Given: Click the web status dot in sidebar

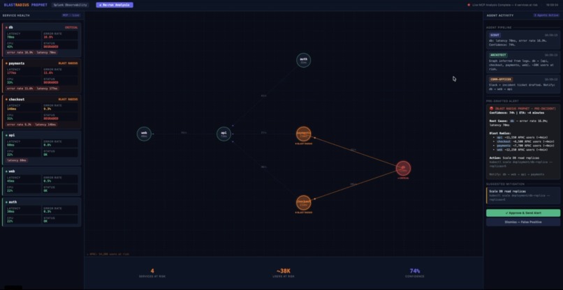Looking at the screenshot, I should (6, 171).
